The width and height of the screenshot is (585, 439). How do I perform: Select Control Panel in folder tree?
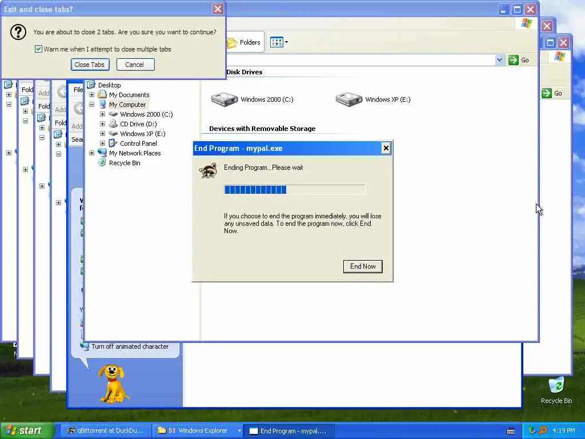coord(138,143)
